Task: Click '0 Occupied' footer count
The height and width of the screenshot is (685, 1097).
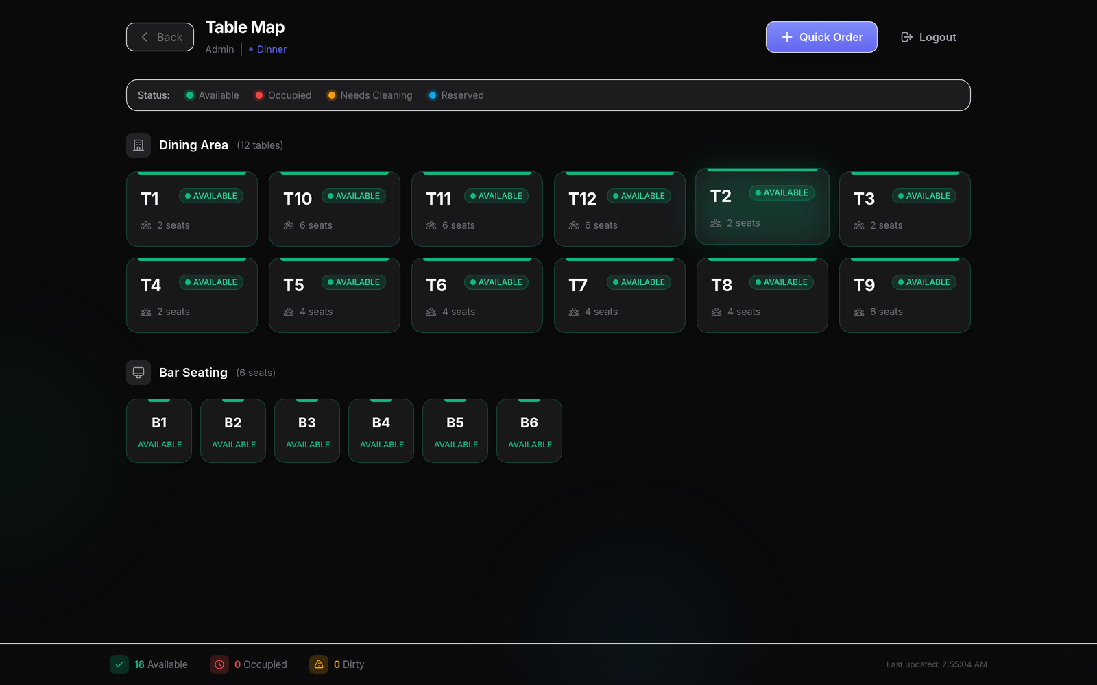Action: click(x=261, y=664)
